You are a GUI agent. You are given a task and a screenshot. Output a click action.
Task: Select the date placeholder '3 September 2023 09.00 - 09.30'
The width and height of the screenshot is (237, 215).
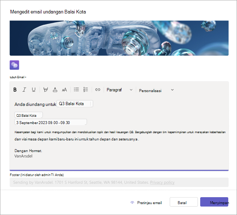point(51,122)
